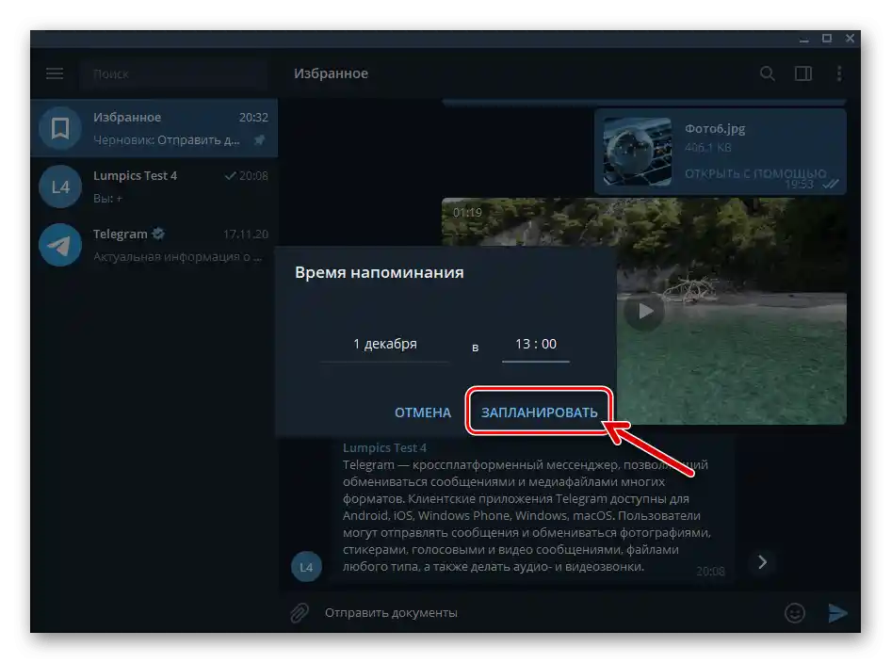Click the send message arrow icon
Viewport: 891px width, 663px height.
tap(837, 612)
